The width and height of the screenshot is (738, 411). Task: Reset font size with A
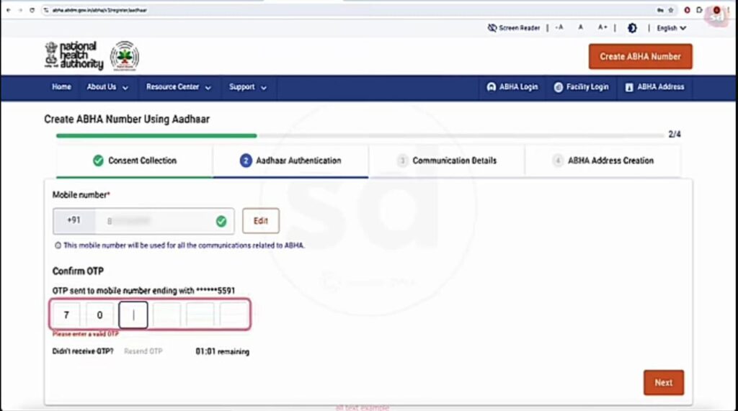[580, 27]
